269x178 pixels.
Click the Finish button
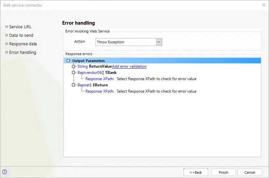tap(224, 172)
